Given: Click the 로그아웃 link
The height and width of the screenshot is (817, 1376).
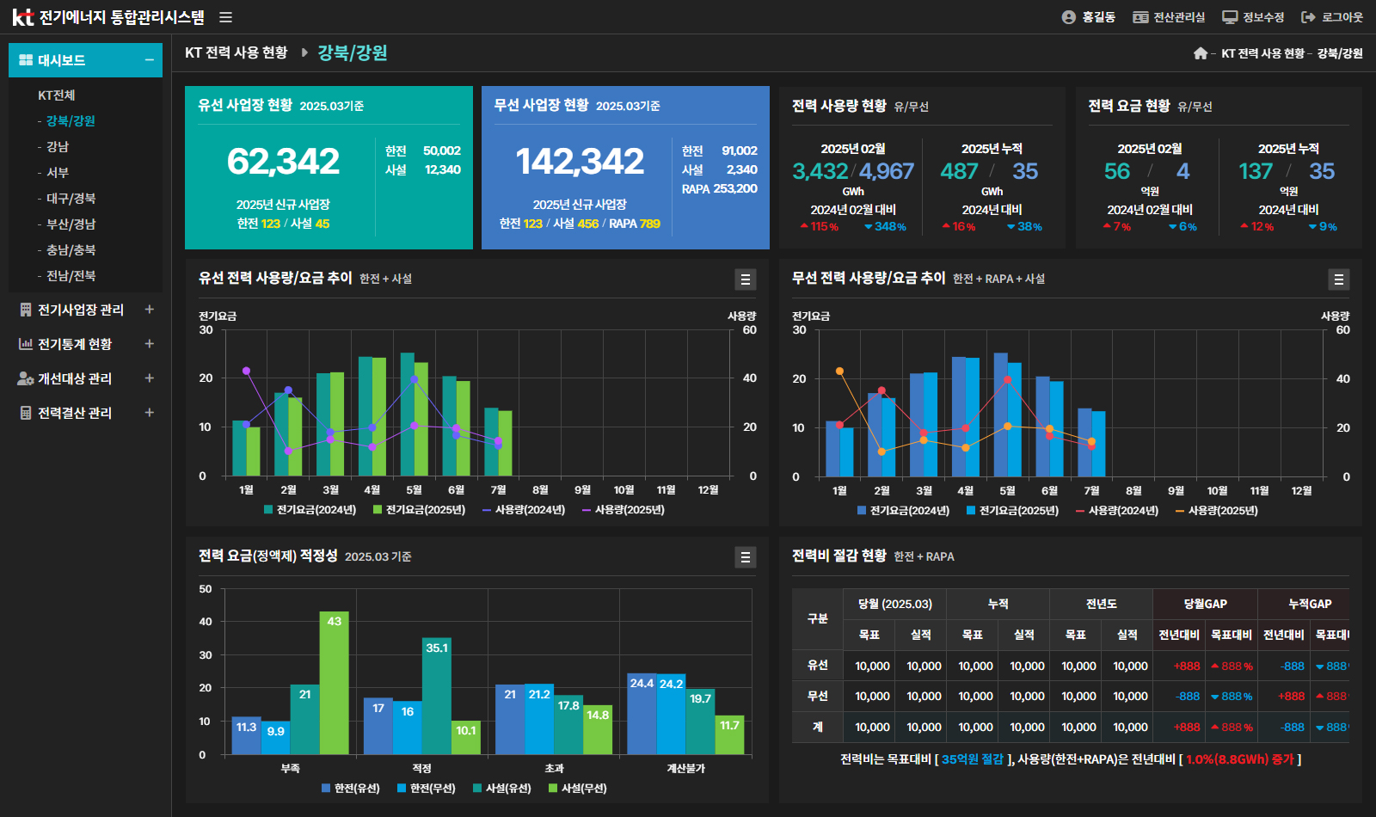Looking at the screenshot, I should (x=1342, y=17).
